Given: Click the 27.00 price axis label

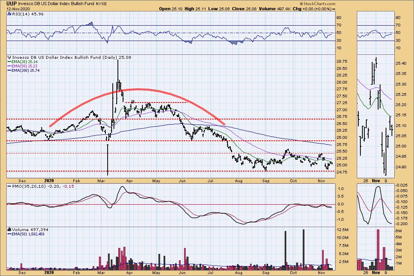Looking at the screenshot, I should tap(342, 110).
